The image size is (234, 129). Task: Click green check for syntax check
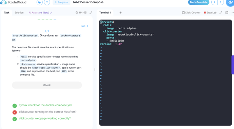(15, 106)
